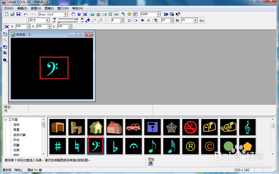279x174 pixels.
Task: Toggle loop mode button
Action: click(x=136, y=20)
